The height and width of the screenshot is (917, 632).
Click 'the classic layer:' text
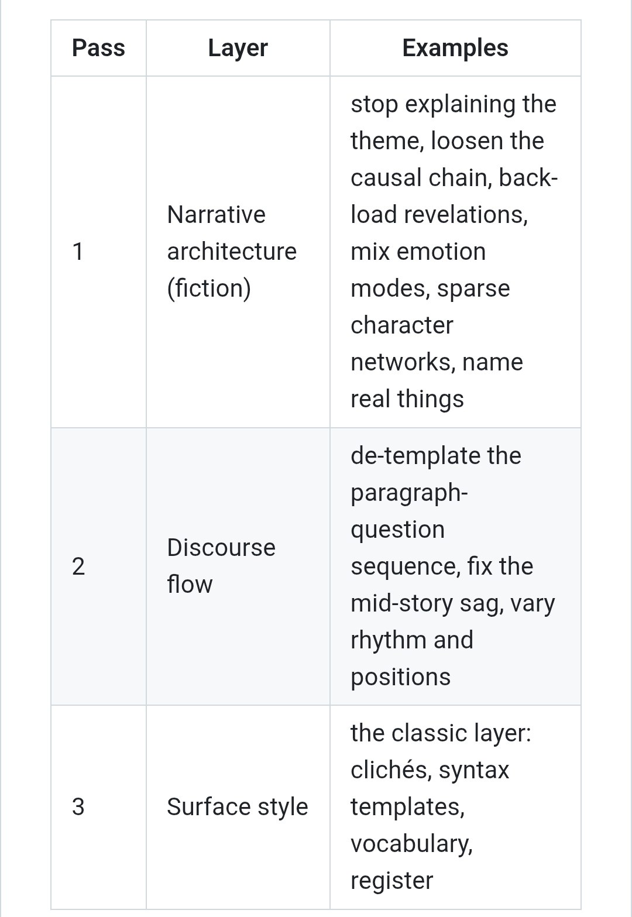click(x=441, y=733)
